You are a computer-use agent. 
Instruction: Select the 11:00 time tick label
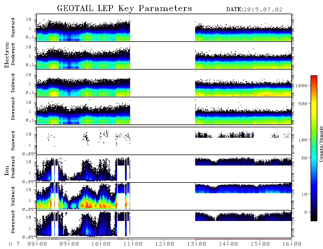(133, 244)
